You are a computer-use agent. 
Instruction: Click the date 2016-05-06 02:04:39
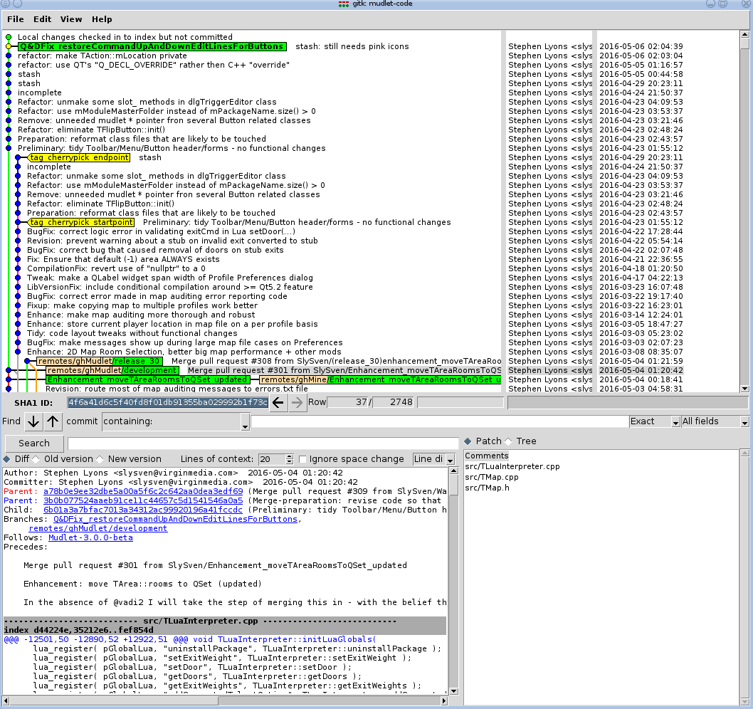pyautogui.click(x=641, y=46)
